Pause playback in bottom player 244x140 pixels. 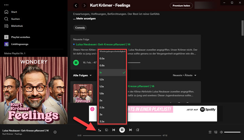point(122,130)
